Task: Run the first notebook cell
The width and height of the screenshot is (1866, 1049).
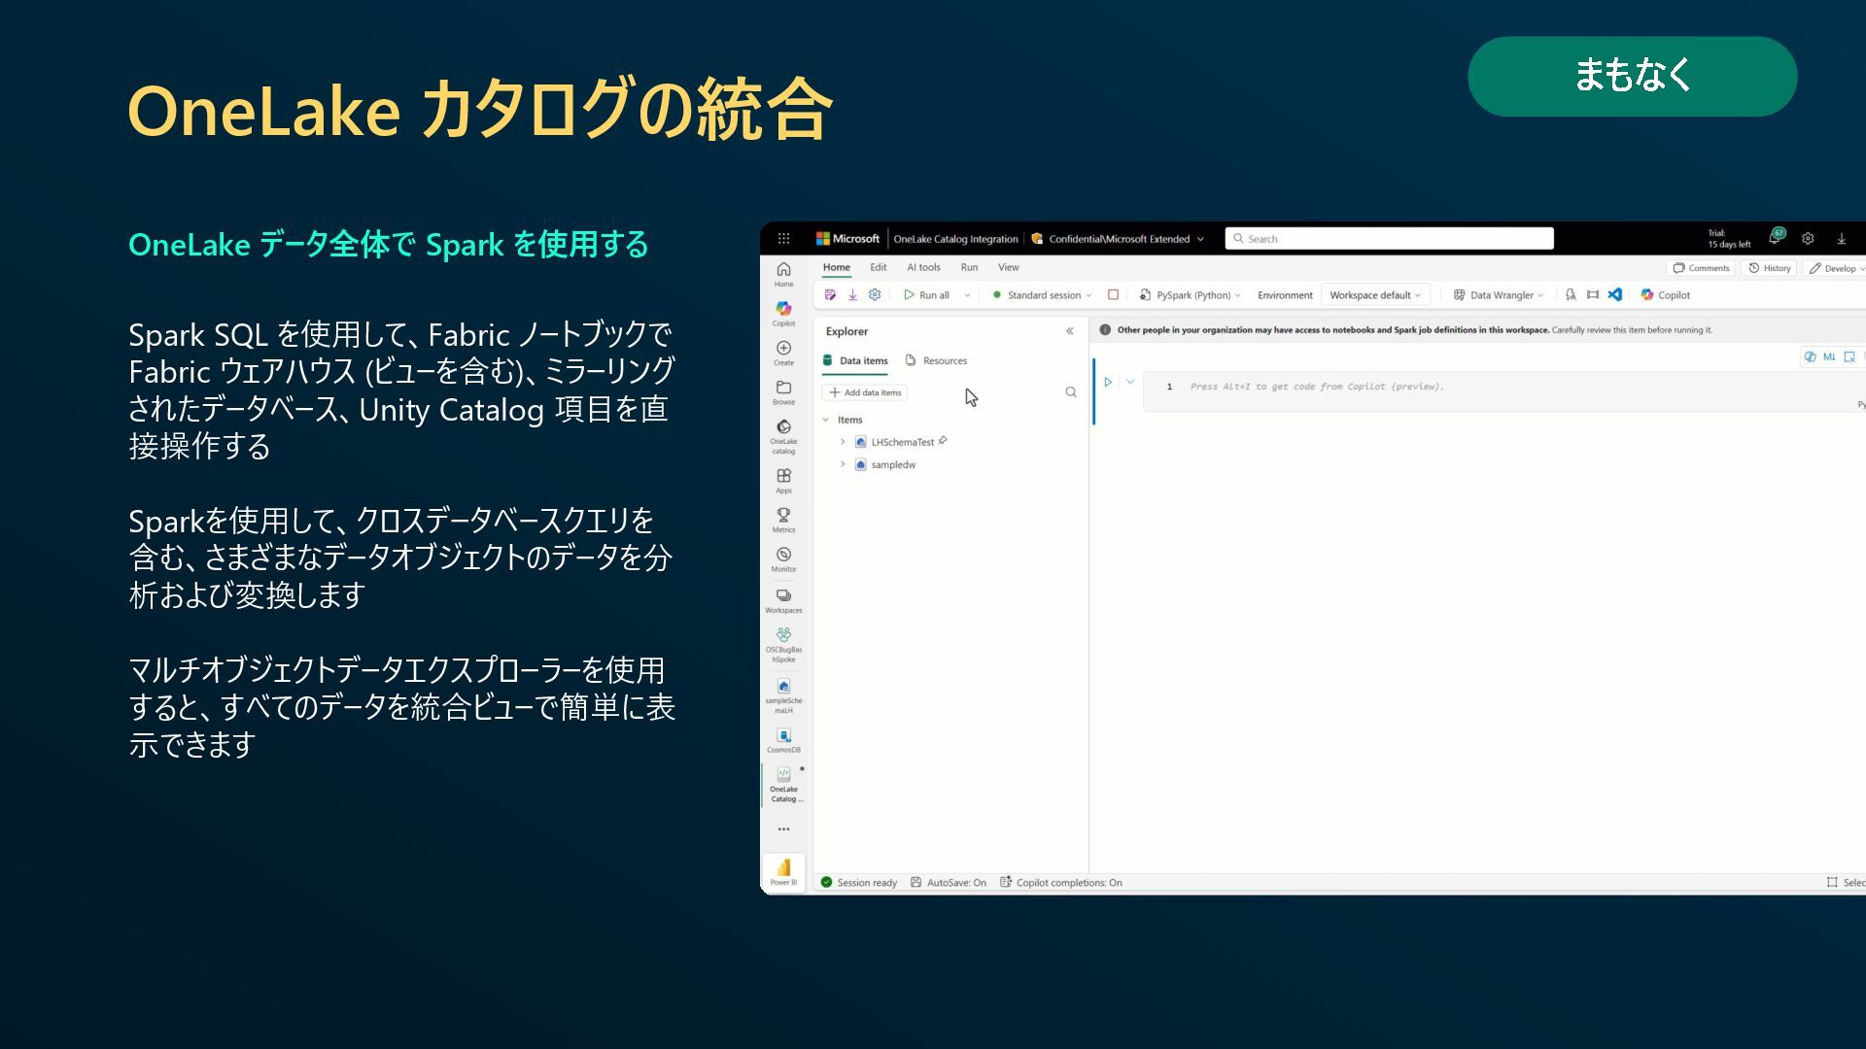Action: click(x=1108, y=383)
